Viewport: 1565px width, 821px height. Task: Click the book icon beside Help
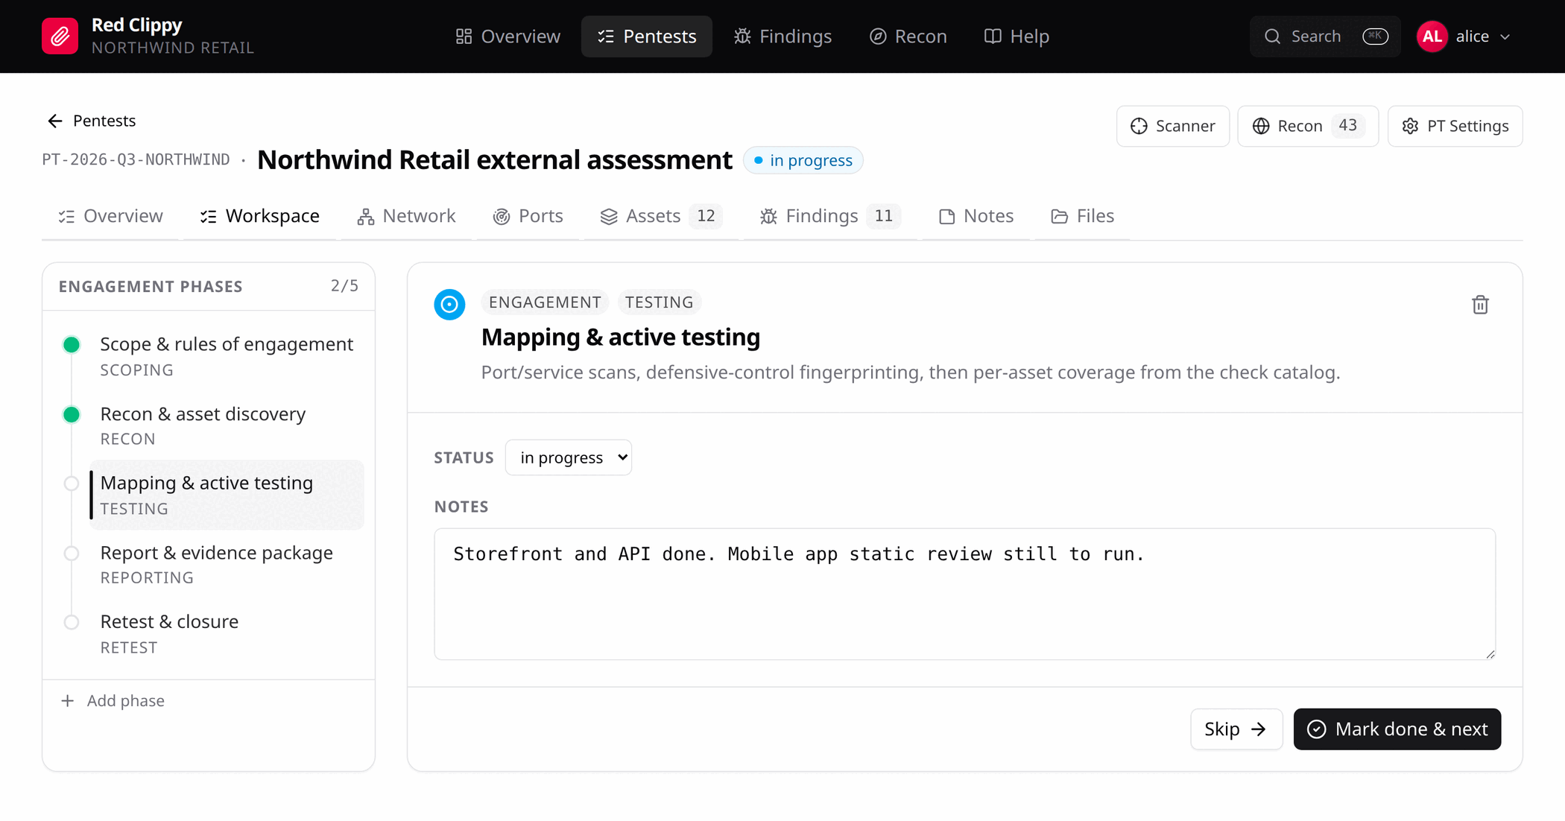click(x=993, y=37)
